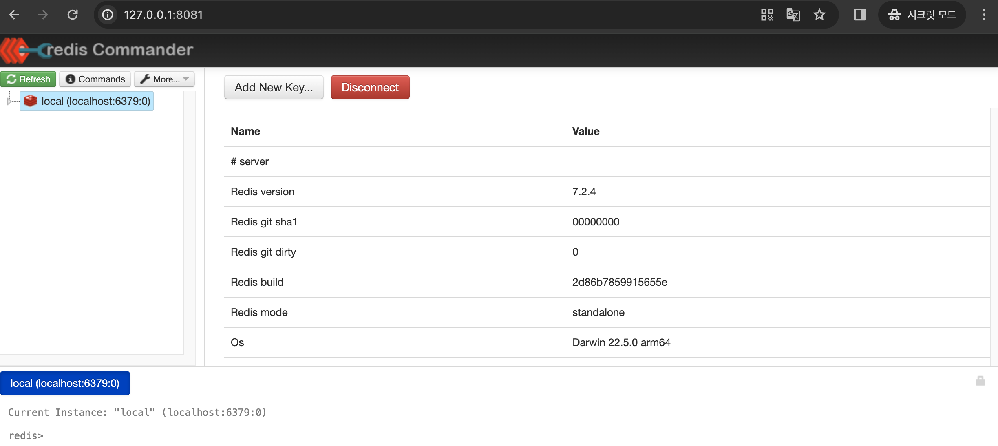
Task: Click the sha1 value 00000000
Action: point(596,222)
